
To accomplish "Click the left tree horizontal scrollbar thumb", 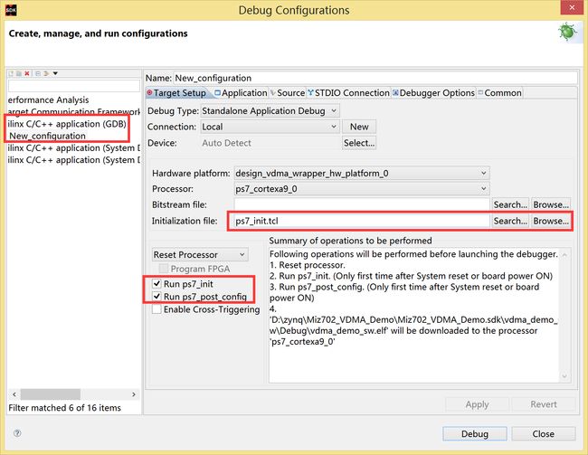I will pos(51,394).
